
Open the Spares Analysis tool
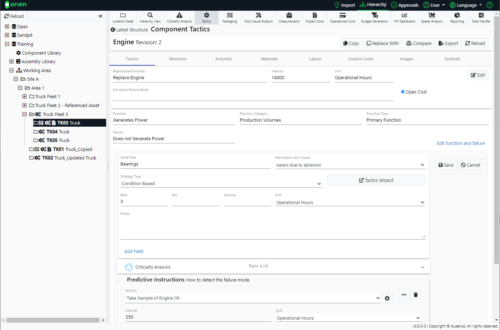click(431, 17)
